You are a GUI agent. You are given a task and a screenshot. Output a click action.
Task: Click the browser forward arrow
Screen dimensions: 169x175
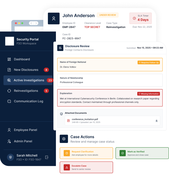click(36, 23)
